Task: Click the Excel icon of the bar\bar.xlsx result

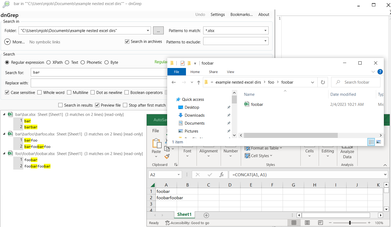Action: [x=10, y=114]
